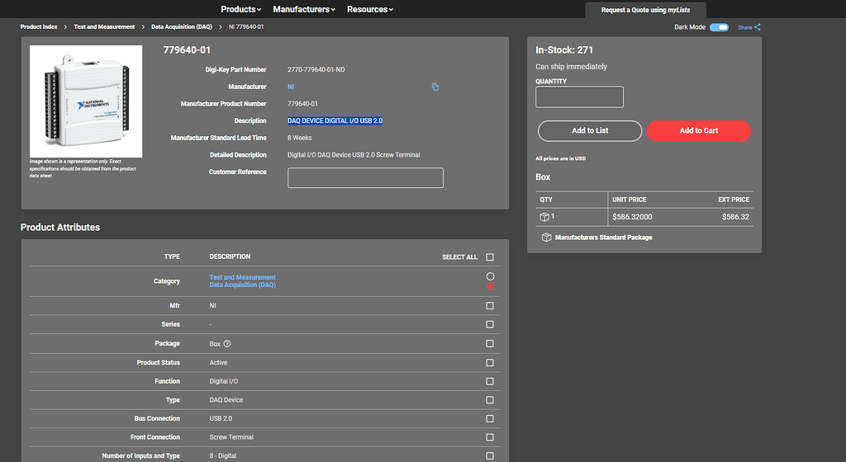Click the copy icon beside the manufacturer name
The width and height of the screenshot is (846, 462).
[435, 87]
